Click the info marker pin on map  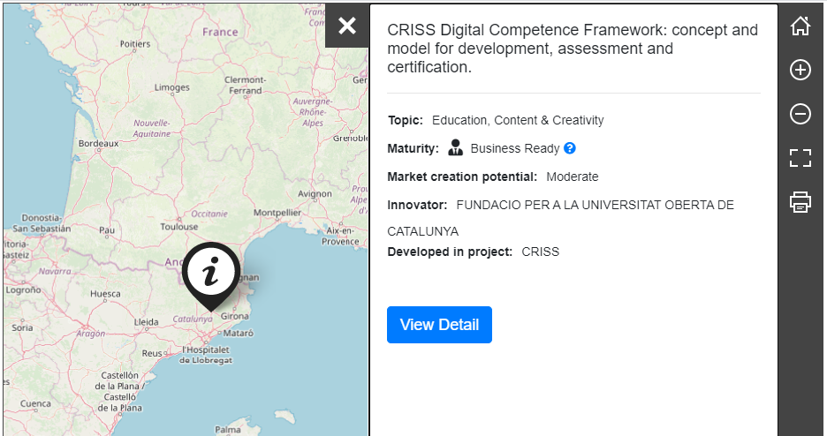[x=210, y=273]
